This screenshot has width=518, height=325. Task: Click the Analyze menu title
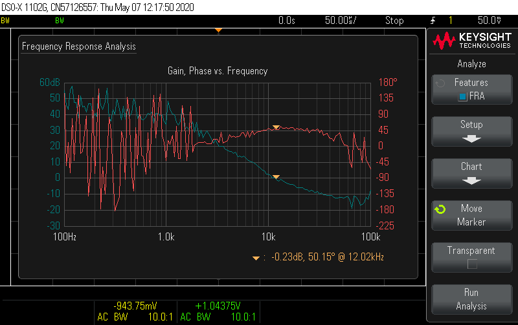[x=471, y=63]
